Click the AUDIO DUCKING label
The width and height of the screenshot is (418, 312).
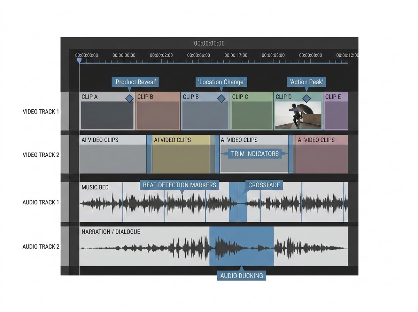point(242,276)
